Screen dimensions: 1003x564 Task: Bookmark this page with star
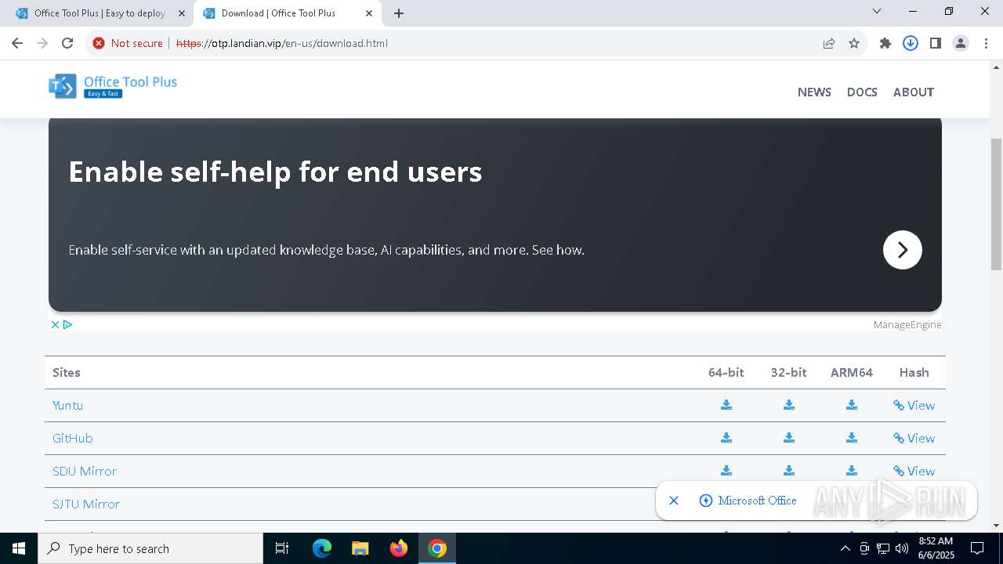click(x=854, y=43)
